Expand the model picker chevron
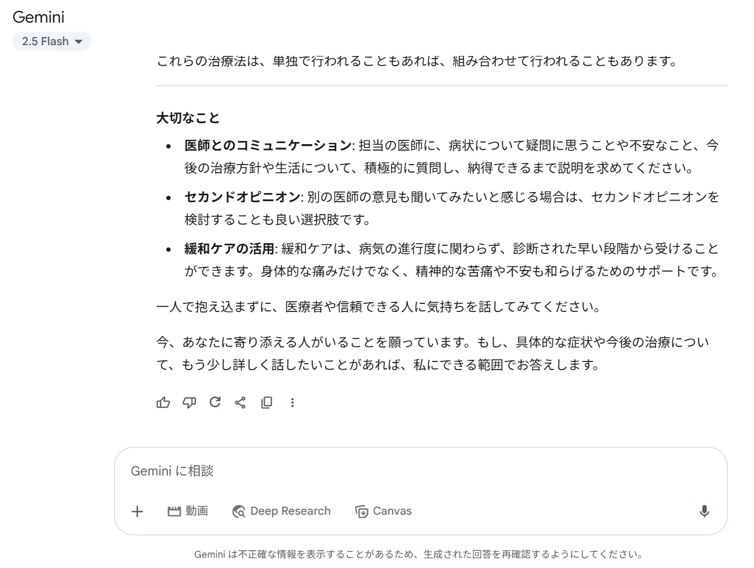This screenshot has width=754, height=568. (79, 41)
